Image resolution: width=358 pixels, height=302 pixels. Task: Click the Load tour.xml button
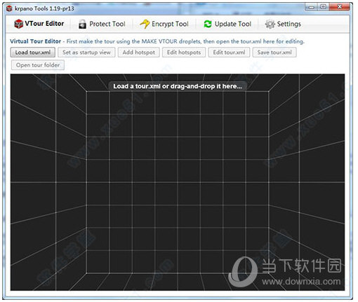pyautogui.click(x=33, y=53)
